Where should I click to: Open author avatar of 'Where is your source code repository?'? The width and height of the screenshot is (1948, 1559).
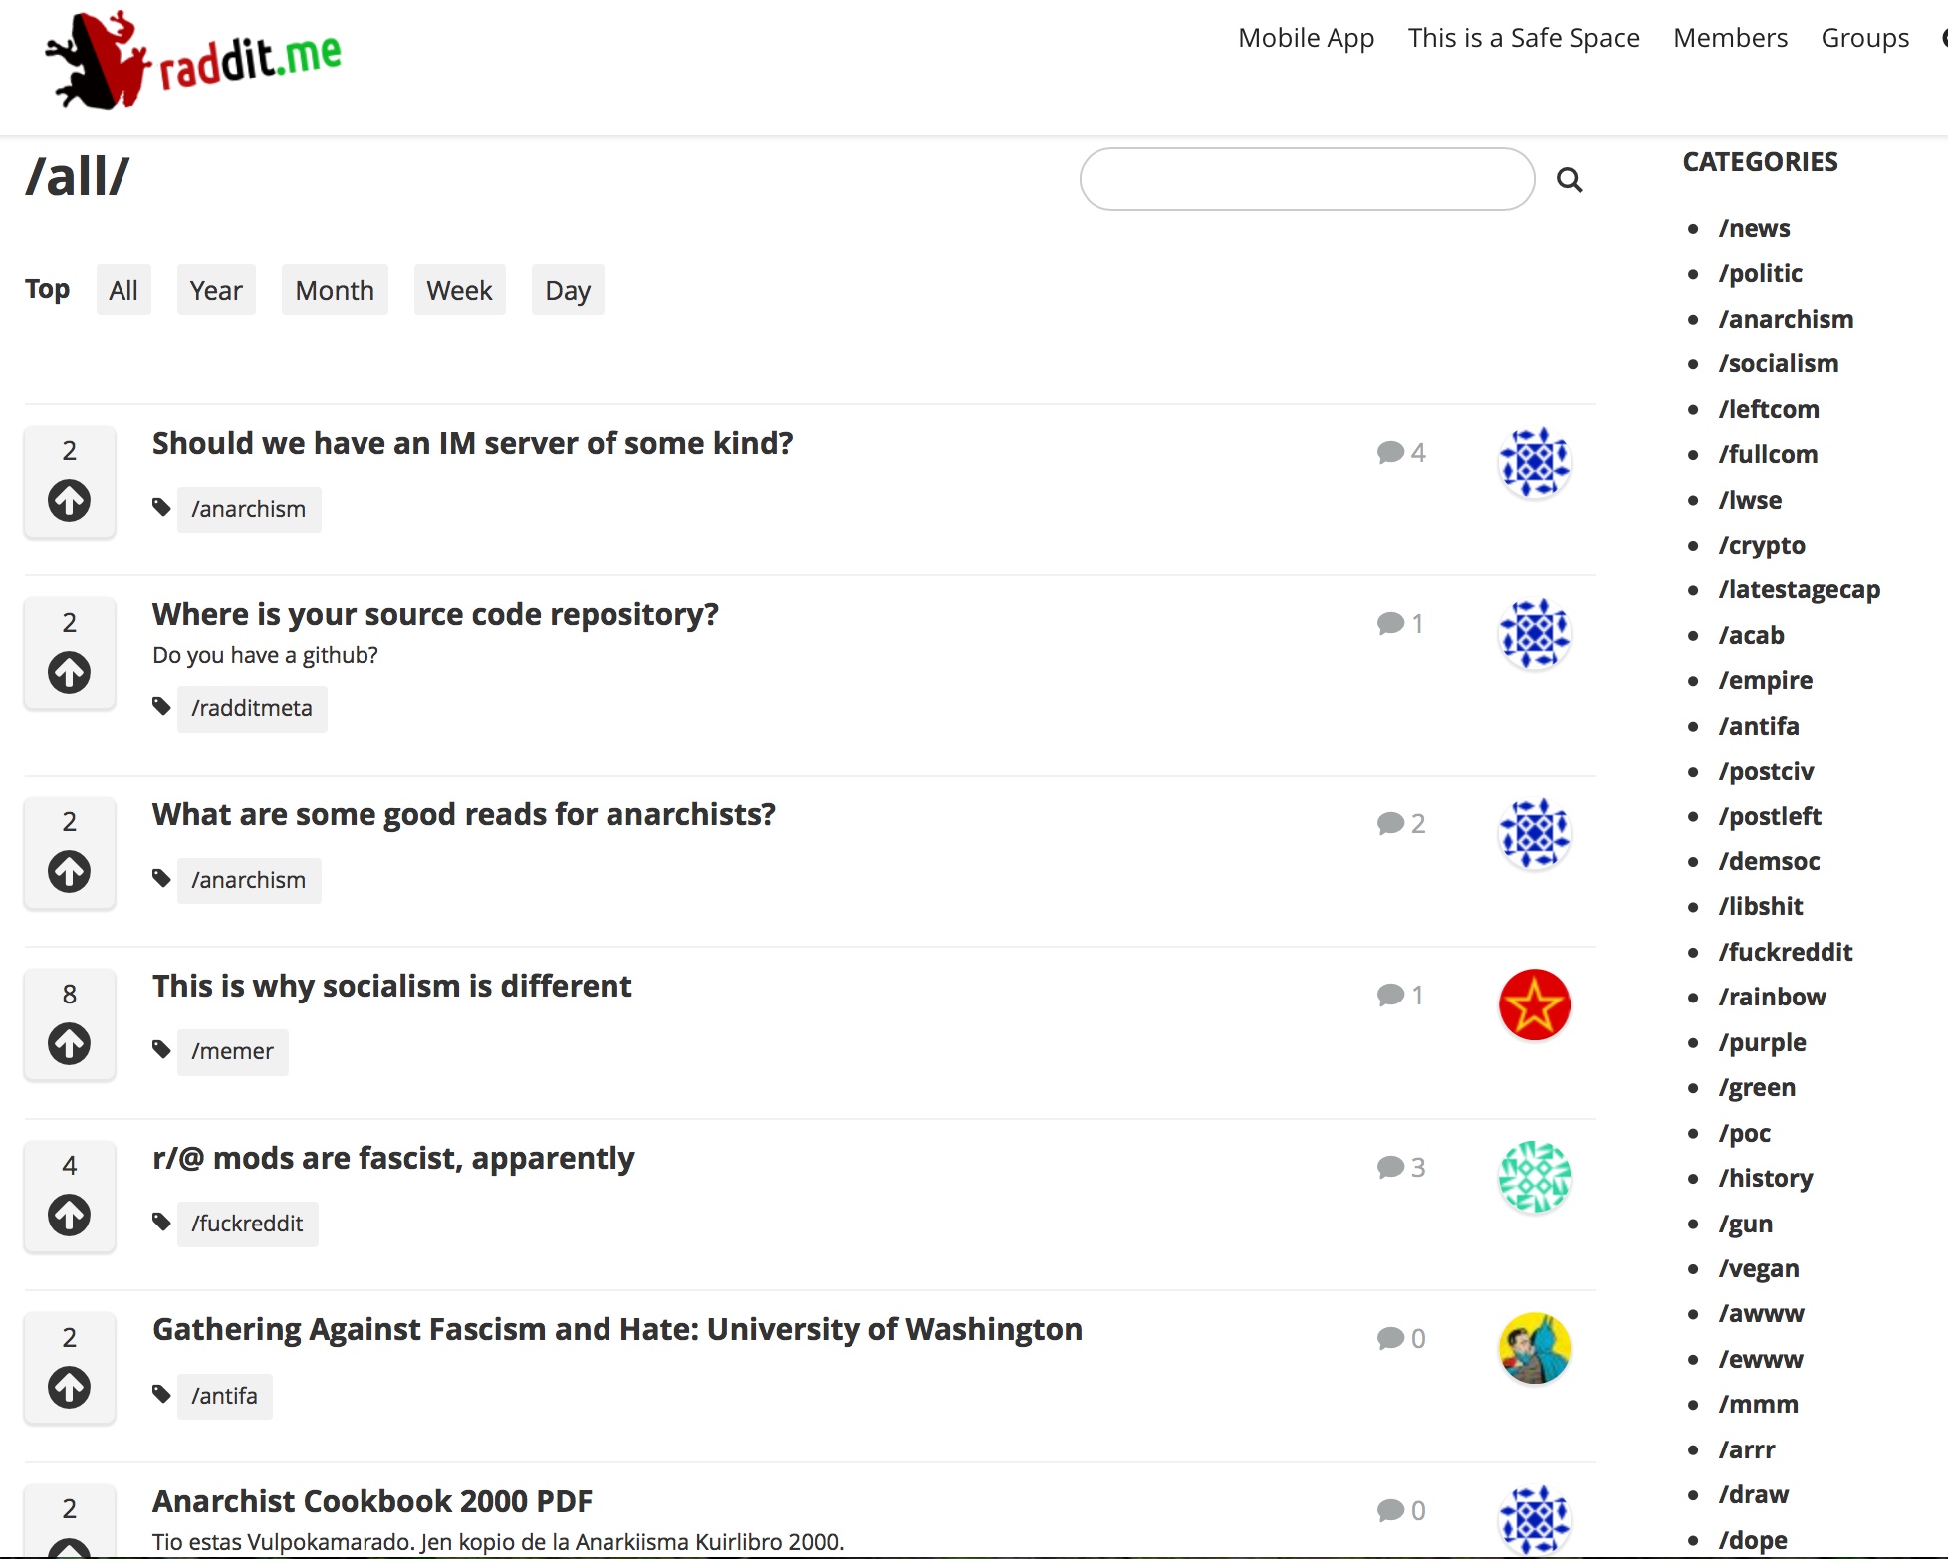pyautogui.click(x=1535, y=634)
